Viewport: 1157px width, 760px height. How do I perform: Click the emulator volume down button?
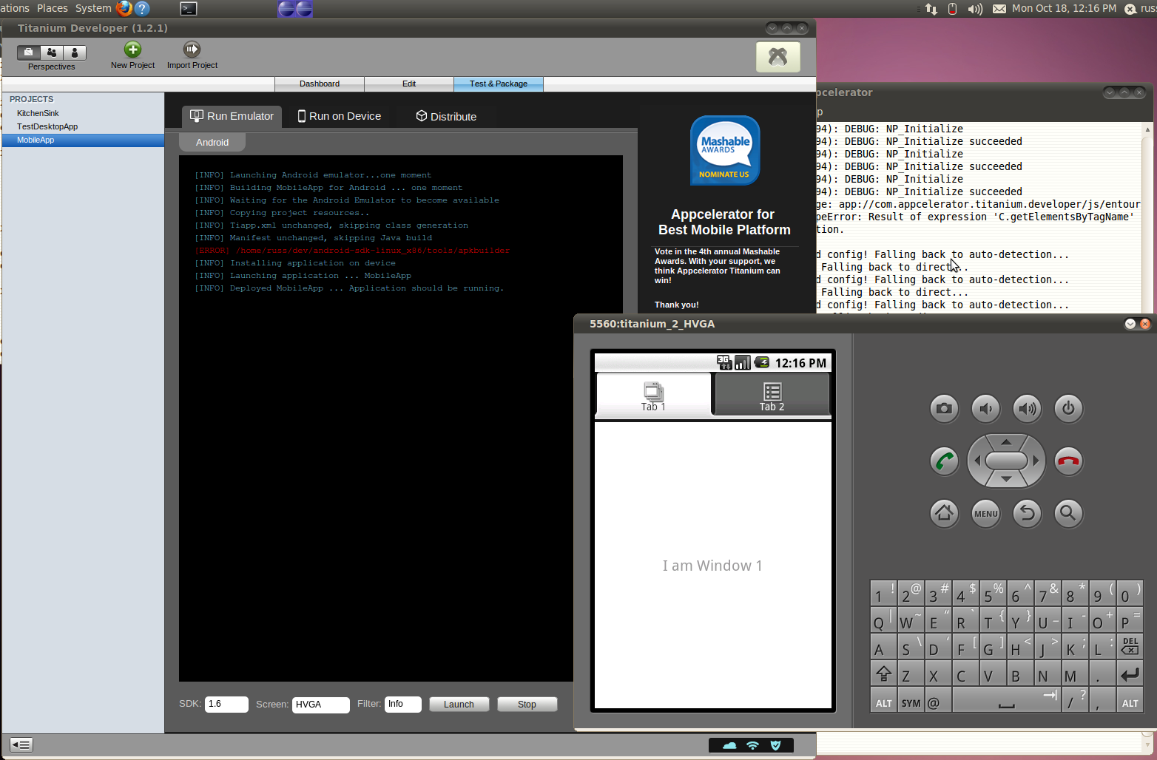(985, 408)
